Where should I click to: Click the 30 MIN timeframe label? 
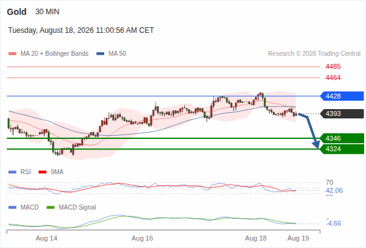coord(47,12)
